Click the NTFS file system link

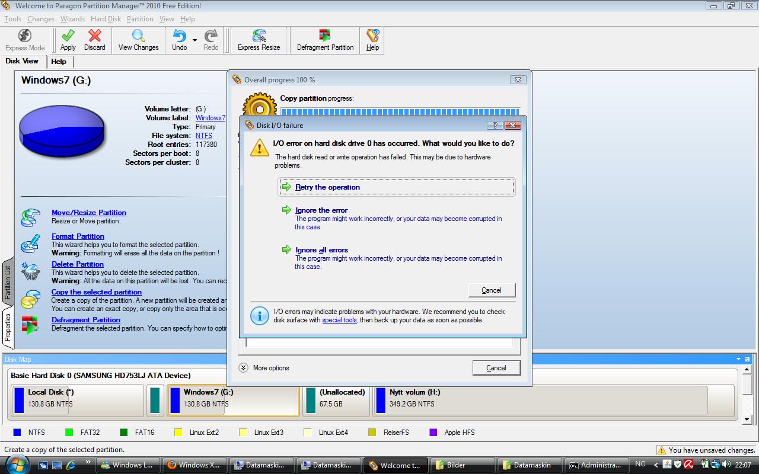tap(203, 136)
